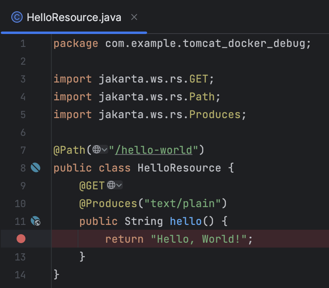The width and height of the screenshot is (329, 288).
Task: Close the HelloResource.java tab with the X
Action: [134, 17]
